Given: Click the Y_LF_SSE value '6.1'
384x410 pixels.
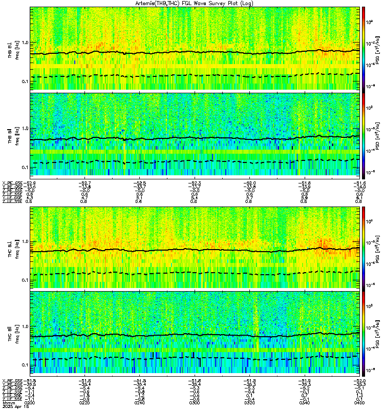Looking at the screenshot, I should pyautogui.click(x=360, y=198).
